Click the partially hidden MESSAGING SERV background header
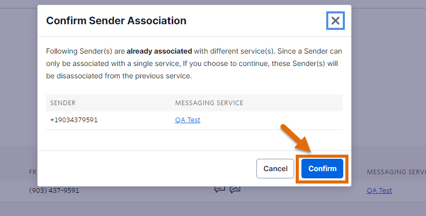 [x=397, y=172]
